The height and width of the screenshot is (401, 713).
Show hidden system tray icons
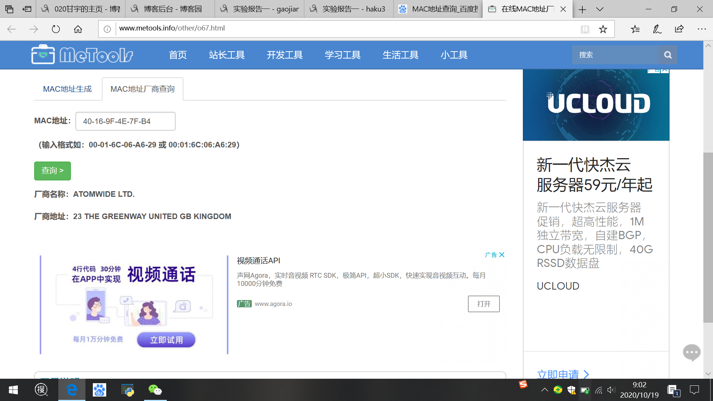(544, 390)
